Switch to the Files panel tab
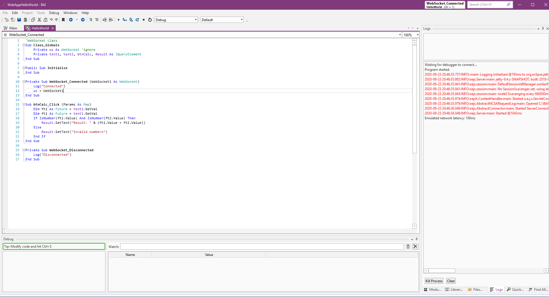Viewport: 549px width, 297px height. click(475, 290)
